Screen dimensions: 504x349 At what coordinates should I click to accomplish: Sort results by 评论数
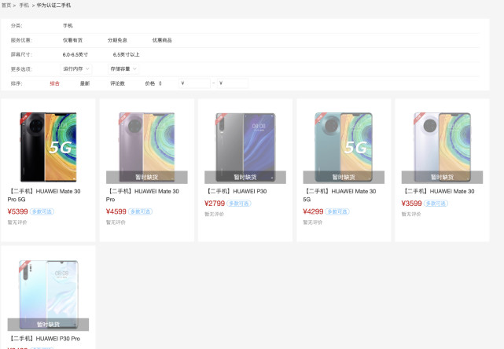(x=118, y=83)
